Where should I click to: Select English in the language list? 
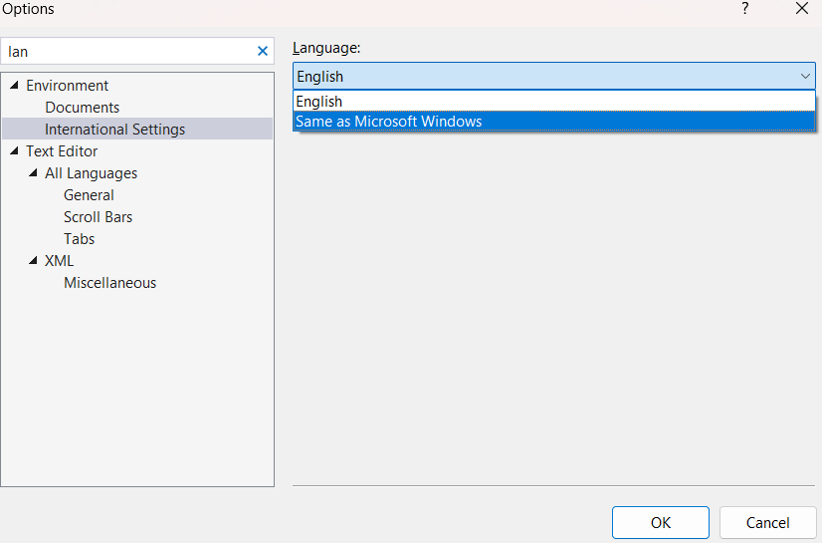(x=319, y=102)
